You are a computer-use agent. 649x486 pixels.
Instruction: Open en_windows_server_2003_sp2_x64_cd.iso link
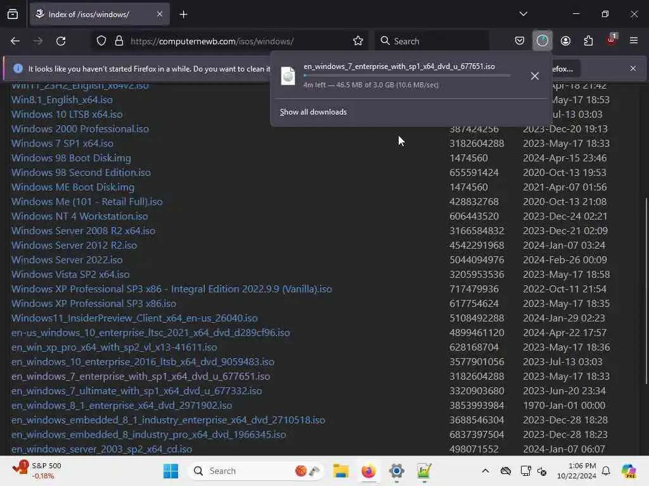point(101,449)
